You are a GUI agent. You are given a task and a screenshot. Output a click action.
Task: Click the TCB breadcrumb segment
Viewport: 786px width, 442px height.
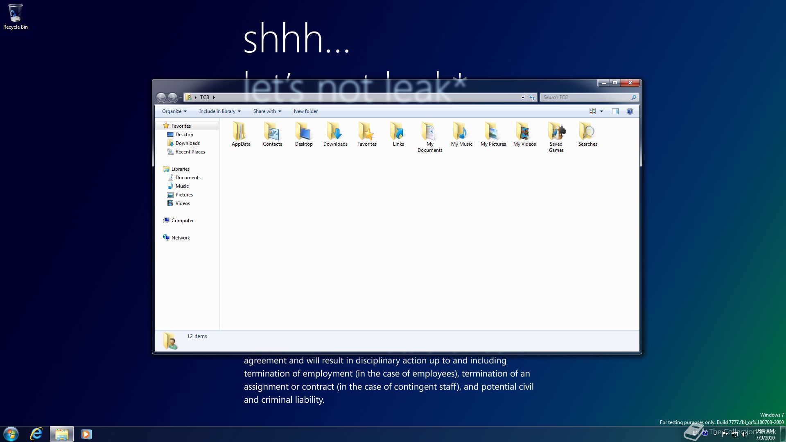click(205, 97)
